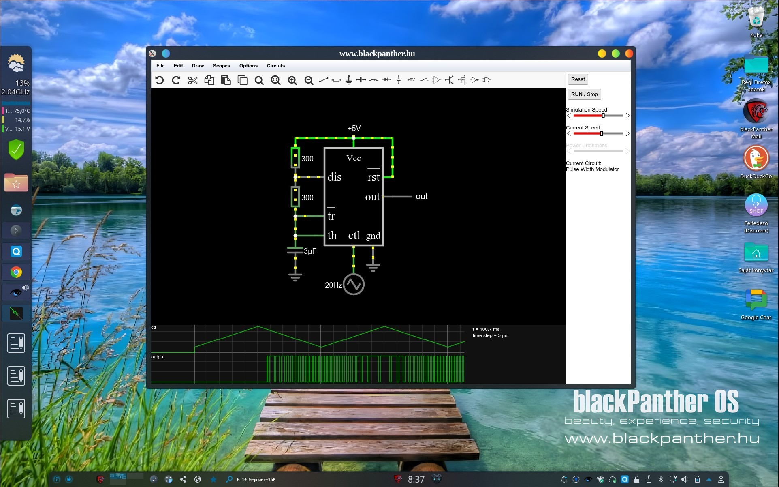Select the Add Transistor tool
779x487 pixels.
point(449,80)
